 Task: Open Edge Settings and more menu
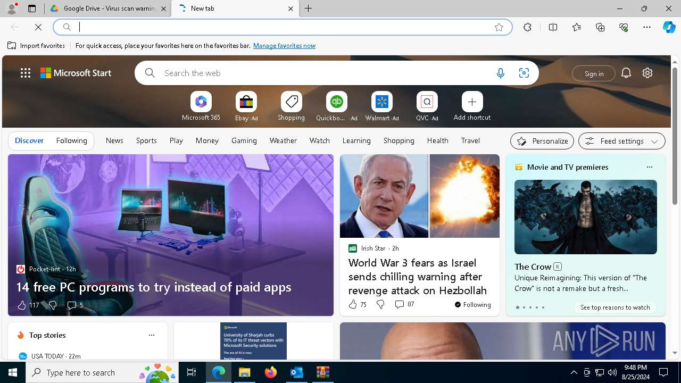pyautogui.click(x=647, y=27)
